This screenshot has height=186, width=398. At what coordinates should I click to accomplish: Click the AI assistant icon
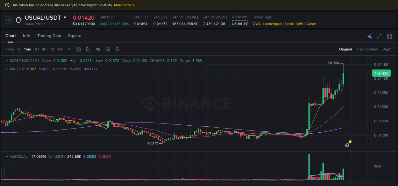click(x=370, y=36)
